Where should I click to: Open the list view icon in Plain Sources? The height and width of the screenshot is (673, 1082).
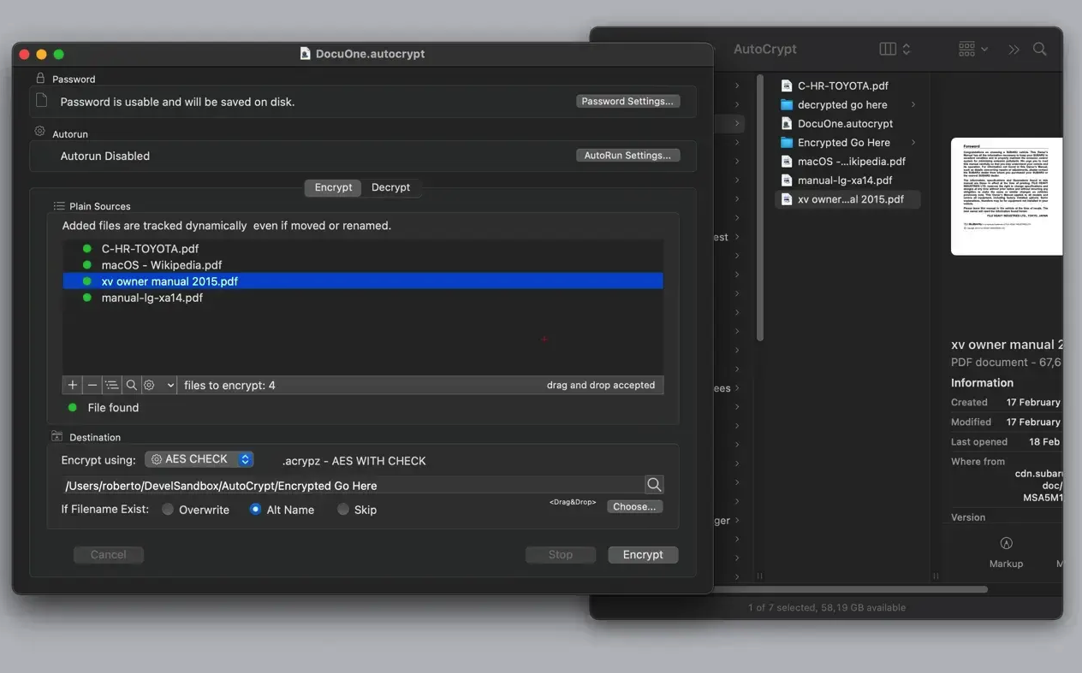[x=112, y=385]
